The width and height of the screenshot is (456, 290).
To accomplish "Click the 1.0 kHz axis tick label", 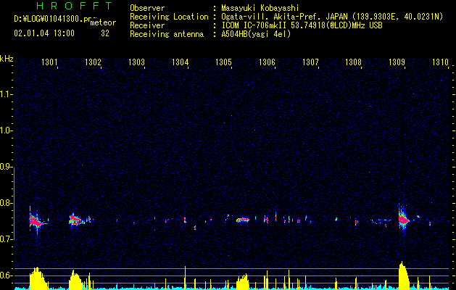I will coord(7,130).
